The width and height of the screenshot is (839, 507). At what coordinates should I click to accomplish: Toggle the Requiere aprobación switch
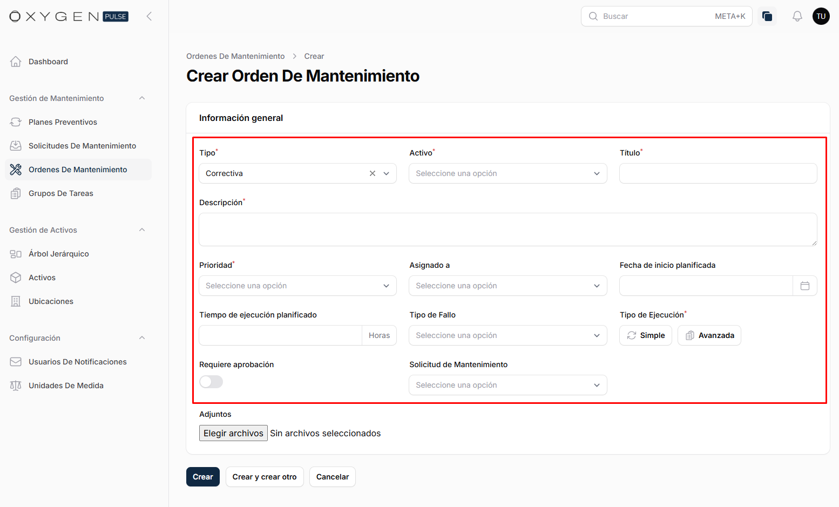(x=211, y=382)
